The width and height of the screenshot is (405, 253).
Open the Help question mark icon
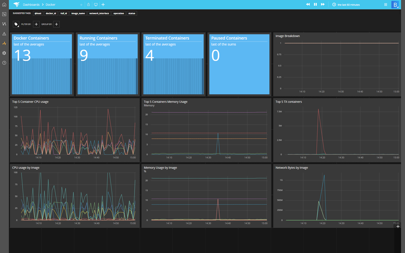point(4,62)
